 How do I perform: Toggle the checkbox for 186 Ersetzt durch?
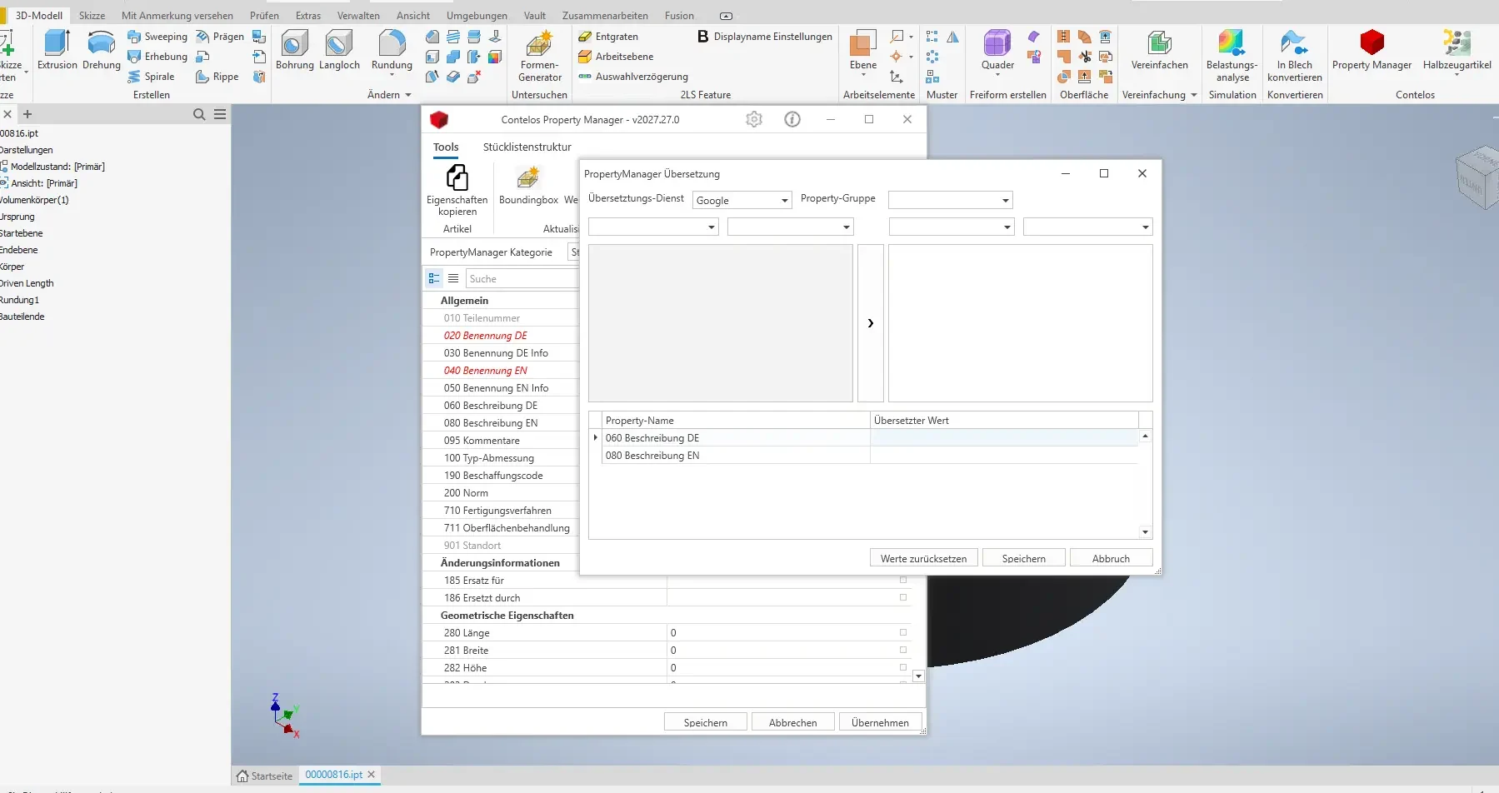click(902, 597)
